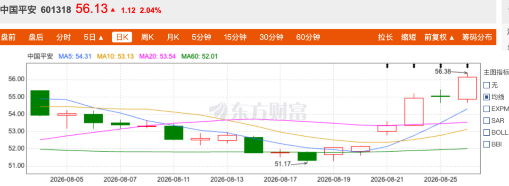The height and width of the screenshot is (186, 509).
Task: Toggle the 均线 moving average checkbox
Action: (486, 97)
